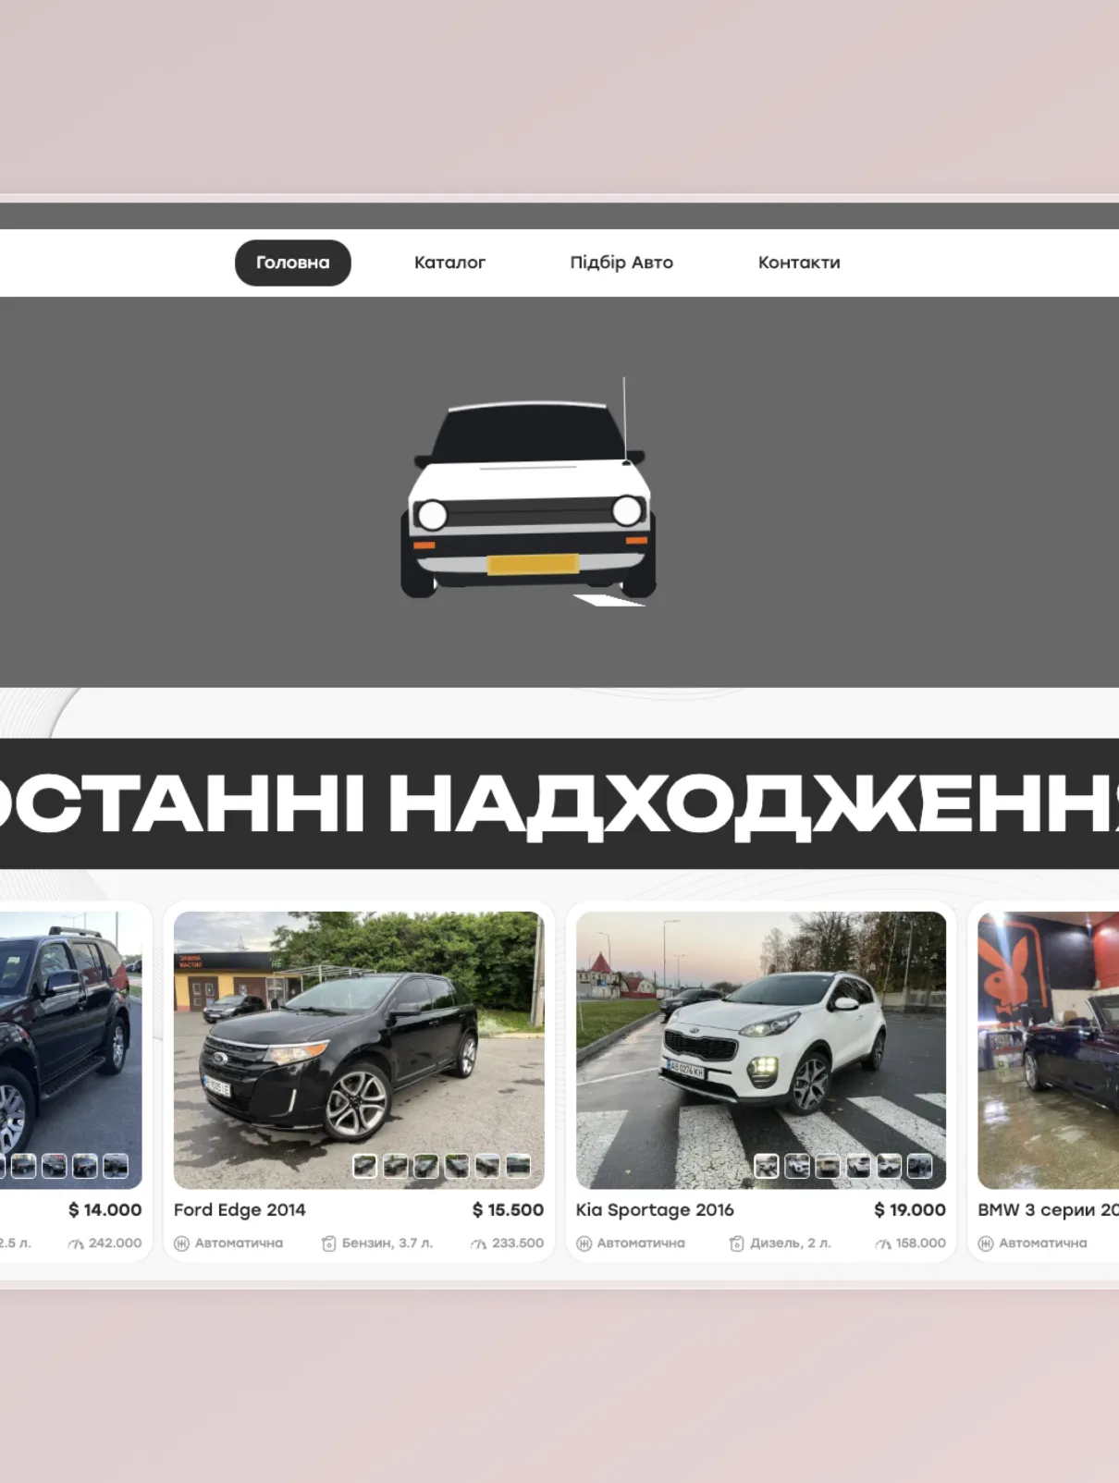
Task: Click the fuel canister icon on Ford Edge card
Action: point(328,1244)
